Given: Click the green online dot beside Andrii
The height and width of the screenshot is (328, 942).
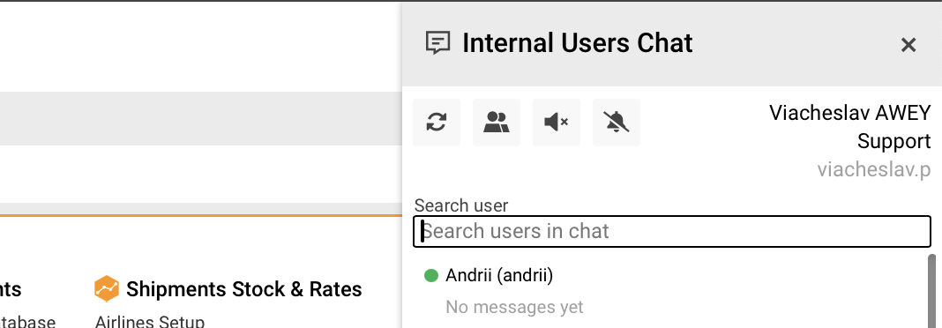Looking at the screenshot, I should click(x=430, y=276).
